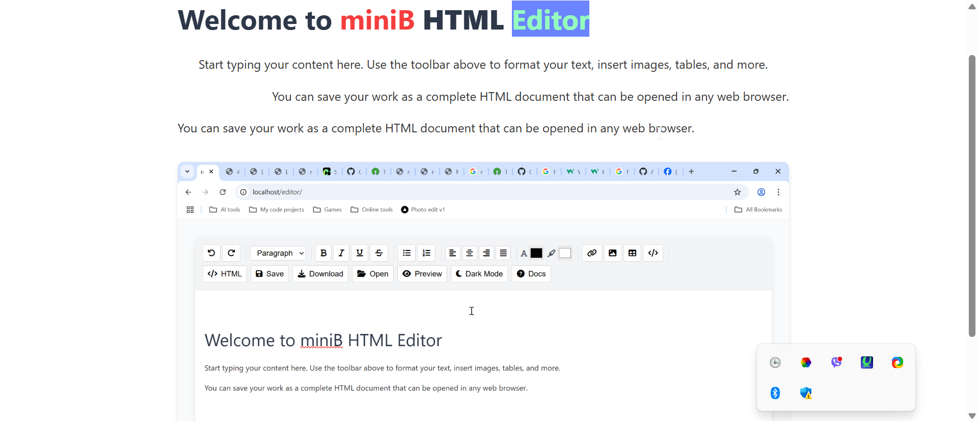
Task: Click the vertical scrollbar thumb
Action: point(972,196)
